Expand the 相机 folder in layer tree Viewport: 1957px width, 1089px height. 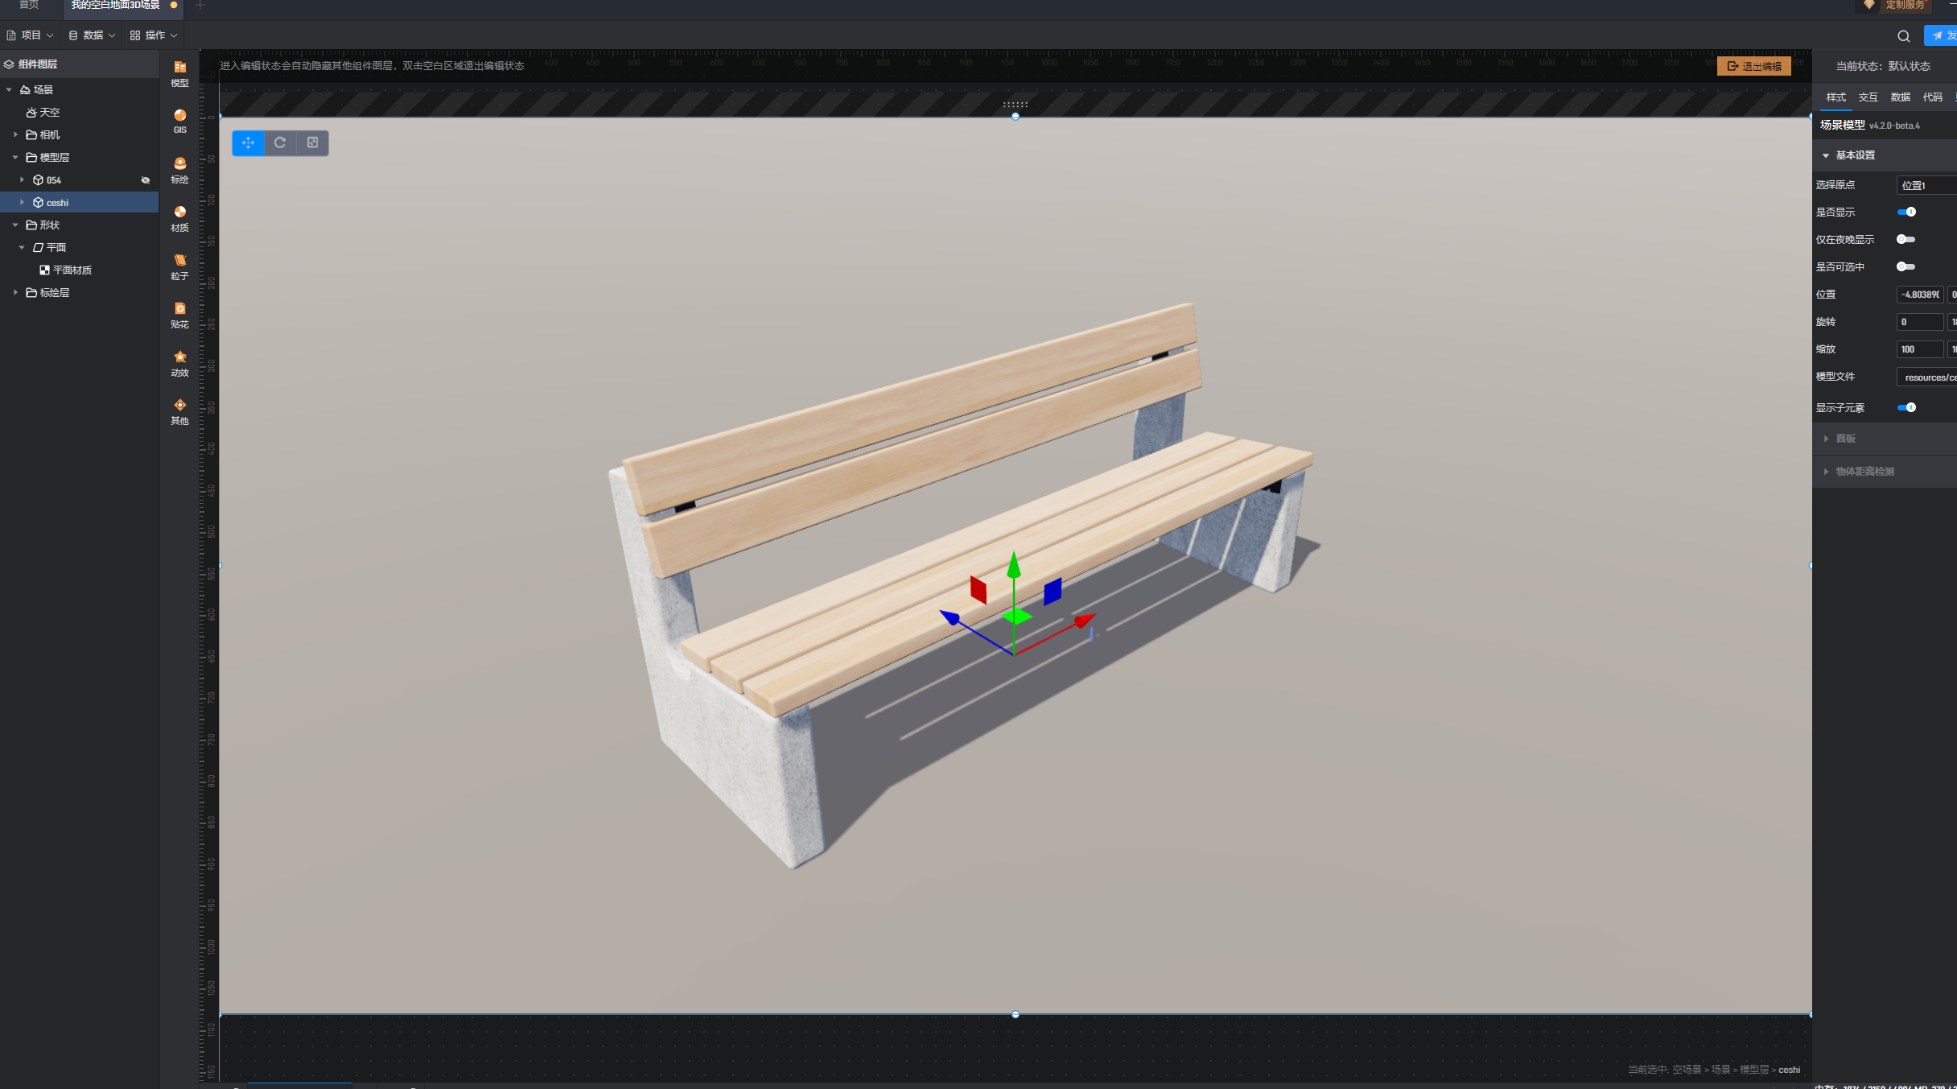15,134
